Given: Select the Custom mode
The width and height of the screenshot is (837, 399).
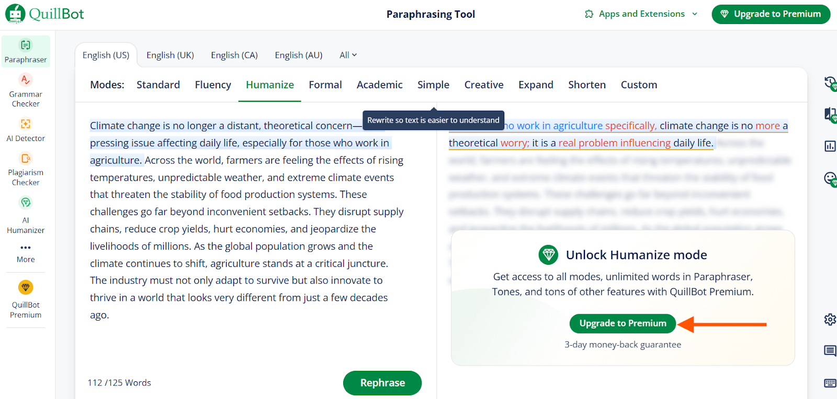Looking at the screenshot, I should [639, 85].
